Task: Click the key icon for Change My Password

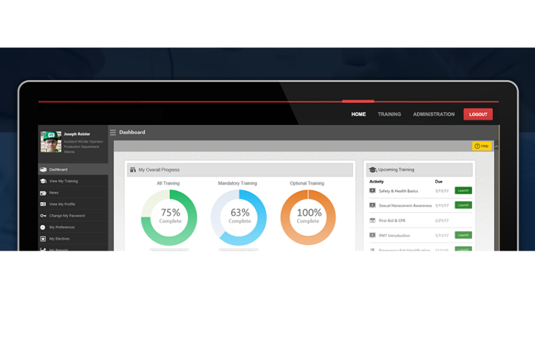Action: (x=43, y=216)
